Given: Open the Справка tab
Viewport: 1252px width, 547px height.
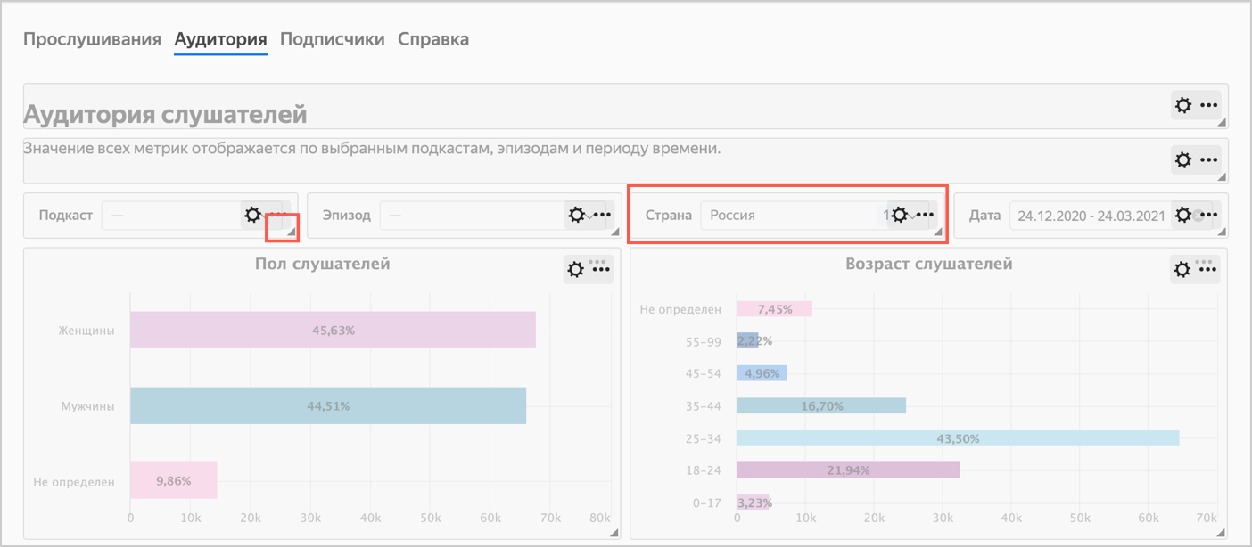Looking at the screenshot, I should tap(433, 39).
